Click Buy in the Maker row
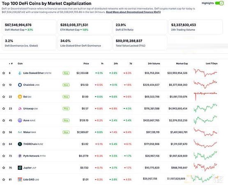Screen dimensions: 228x185 point(66,132)
